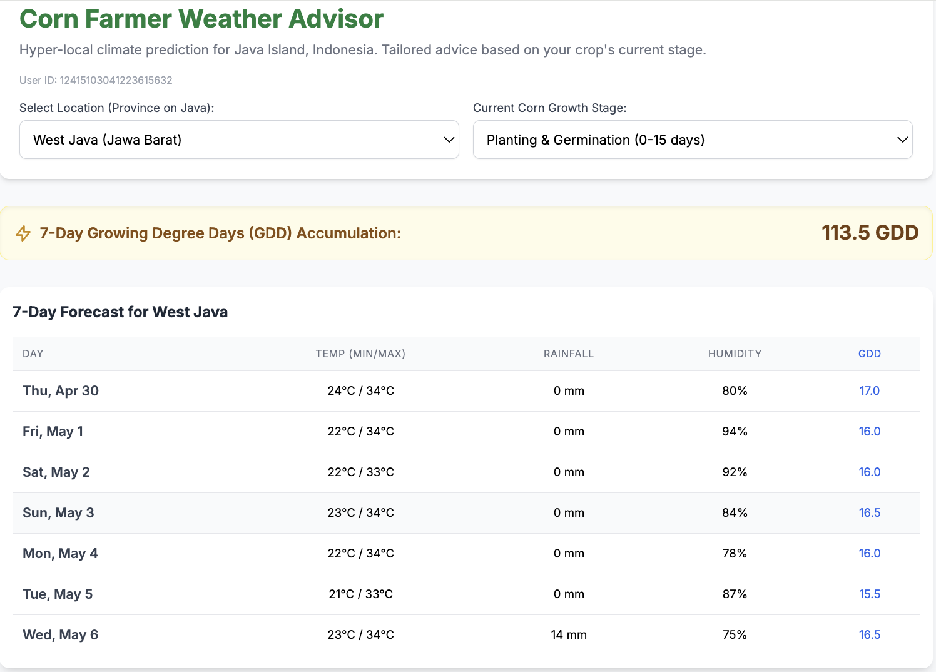Click the 24°C / 34°C temperature for Apr 30
Image resolution: width=936 pixels, height=672 pixels.
(361, 391)
